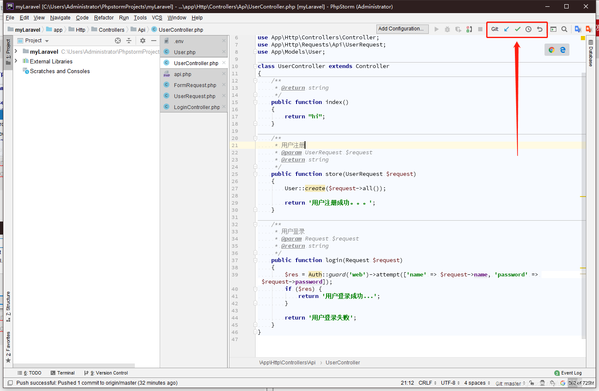Toggle the Terminal tool window
This screenshot has height=391, width=599.
(x=63, y=373)
